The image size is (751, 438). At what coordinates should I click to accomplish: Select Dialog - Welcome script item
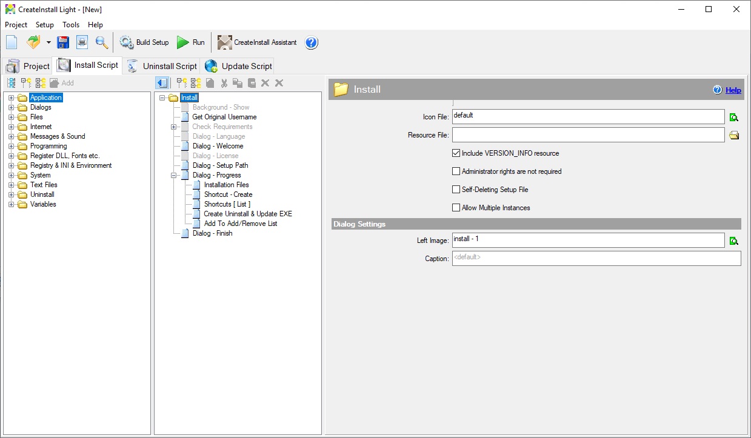tap(218, 146)
